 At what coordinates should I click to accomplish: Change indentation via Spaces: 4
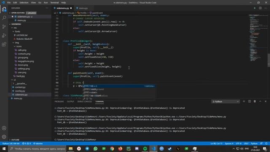(x=229, y=144)
